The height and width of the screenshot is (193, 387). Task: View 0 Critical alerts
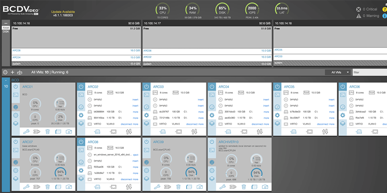pos(367,10)
